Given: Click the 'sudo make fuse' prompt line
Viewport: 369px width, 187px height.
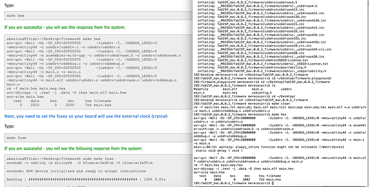Looking at the screenshot, I should pyautogui.click(x=60, y=159).
